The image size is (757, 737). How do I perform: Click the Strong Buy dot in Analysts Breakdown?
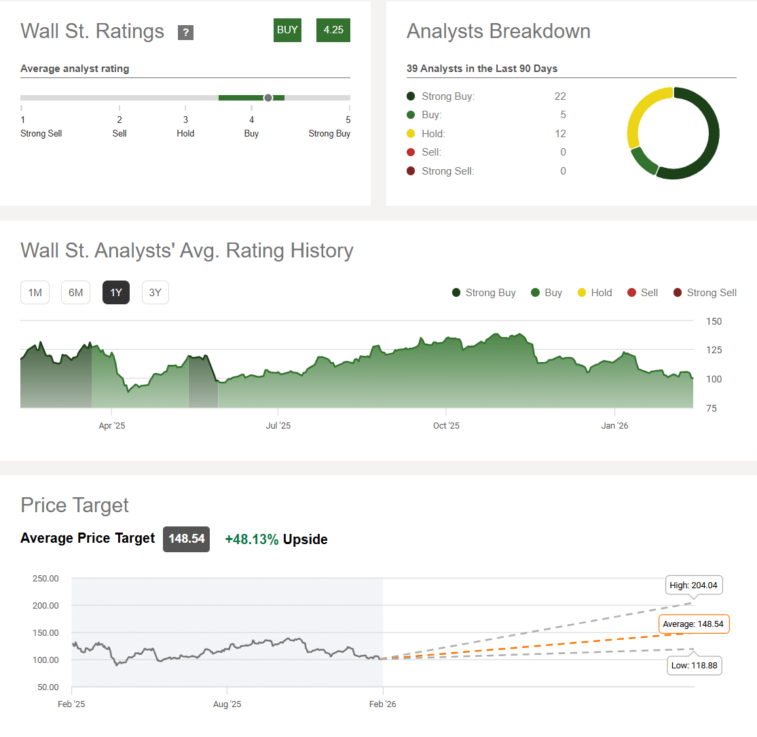tap(411, 96)
